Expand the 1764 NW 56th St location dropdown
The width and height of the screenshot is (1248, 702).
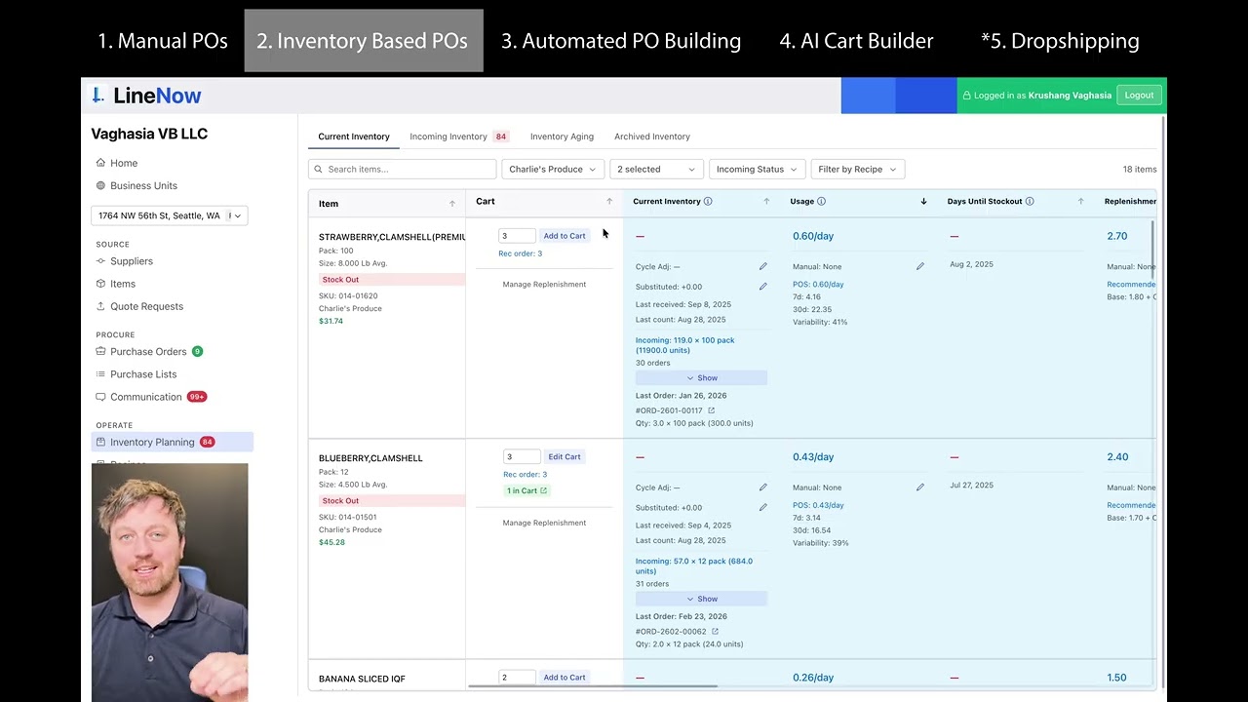click(170, 215)
